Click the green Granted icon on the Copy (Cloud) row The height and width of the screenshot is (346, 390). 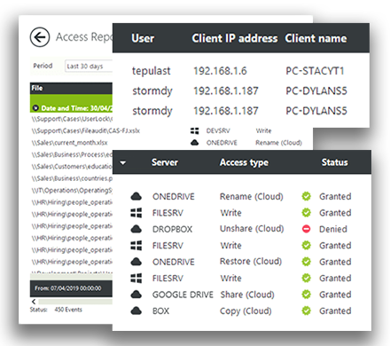[307, 311]
